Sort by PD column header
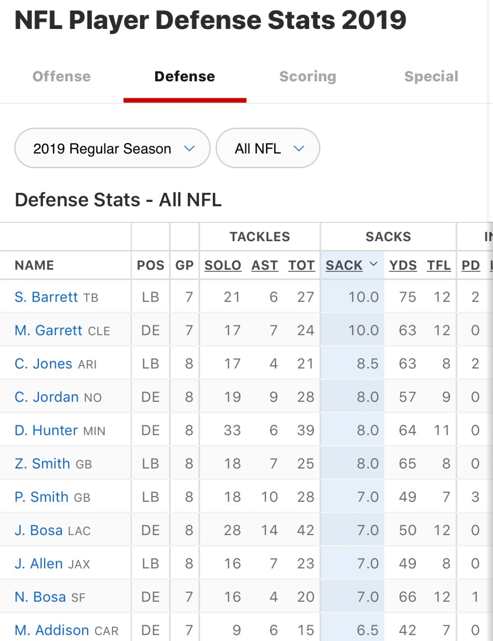 [471, 265]
